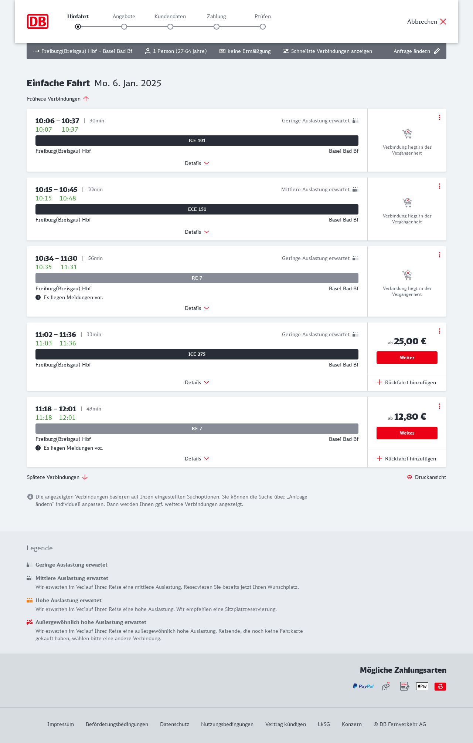Select the Kundendaten step circle
This screenshot has width=473, height=743.
(170, 27)
